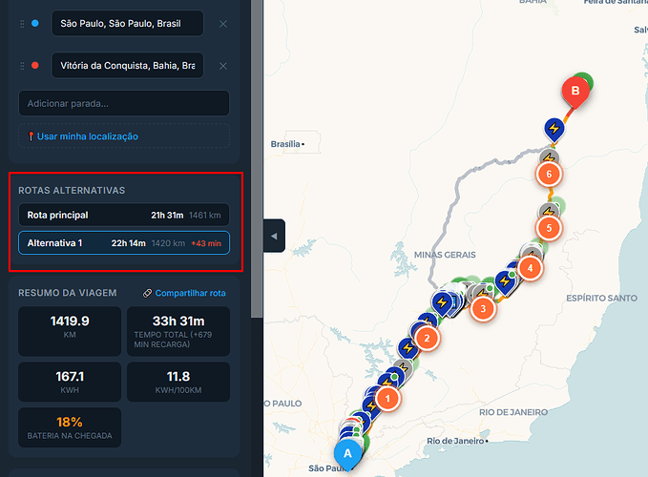Click charging stop marker 4
Screen dimensions: 648x477
tap(530, 268)
